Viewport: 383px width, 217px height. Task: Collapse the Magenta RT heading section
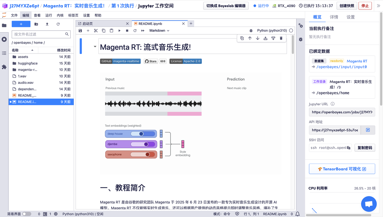pos(95,47)
